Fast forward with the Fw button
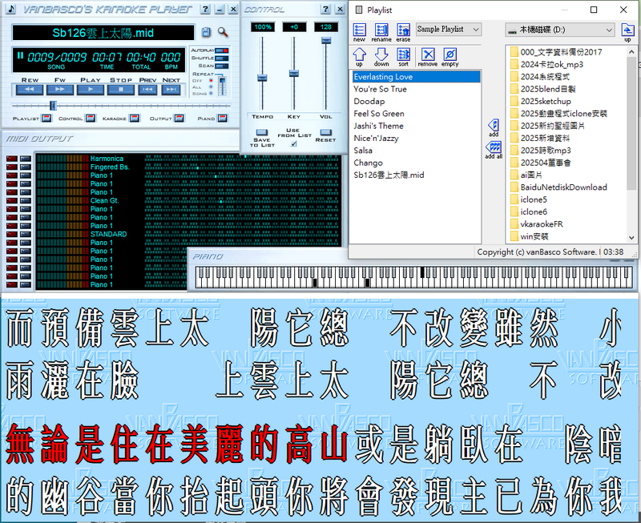The height and width of the screenshot is (523, 641). pos(60,89)
